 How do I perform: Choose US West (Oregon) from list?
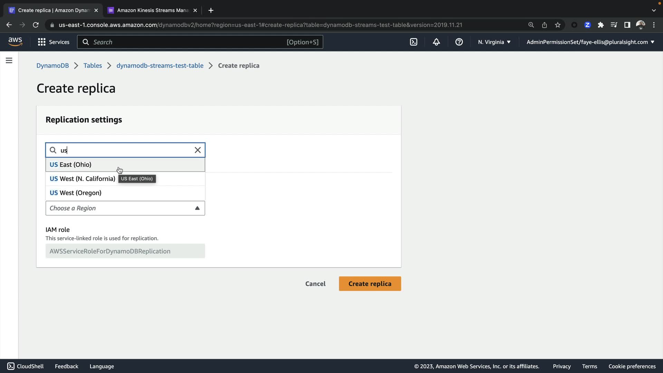coord(75,193)
